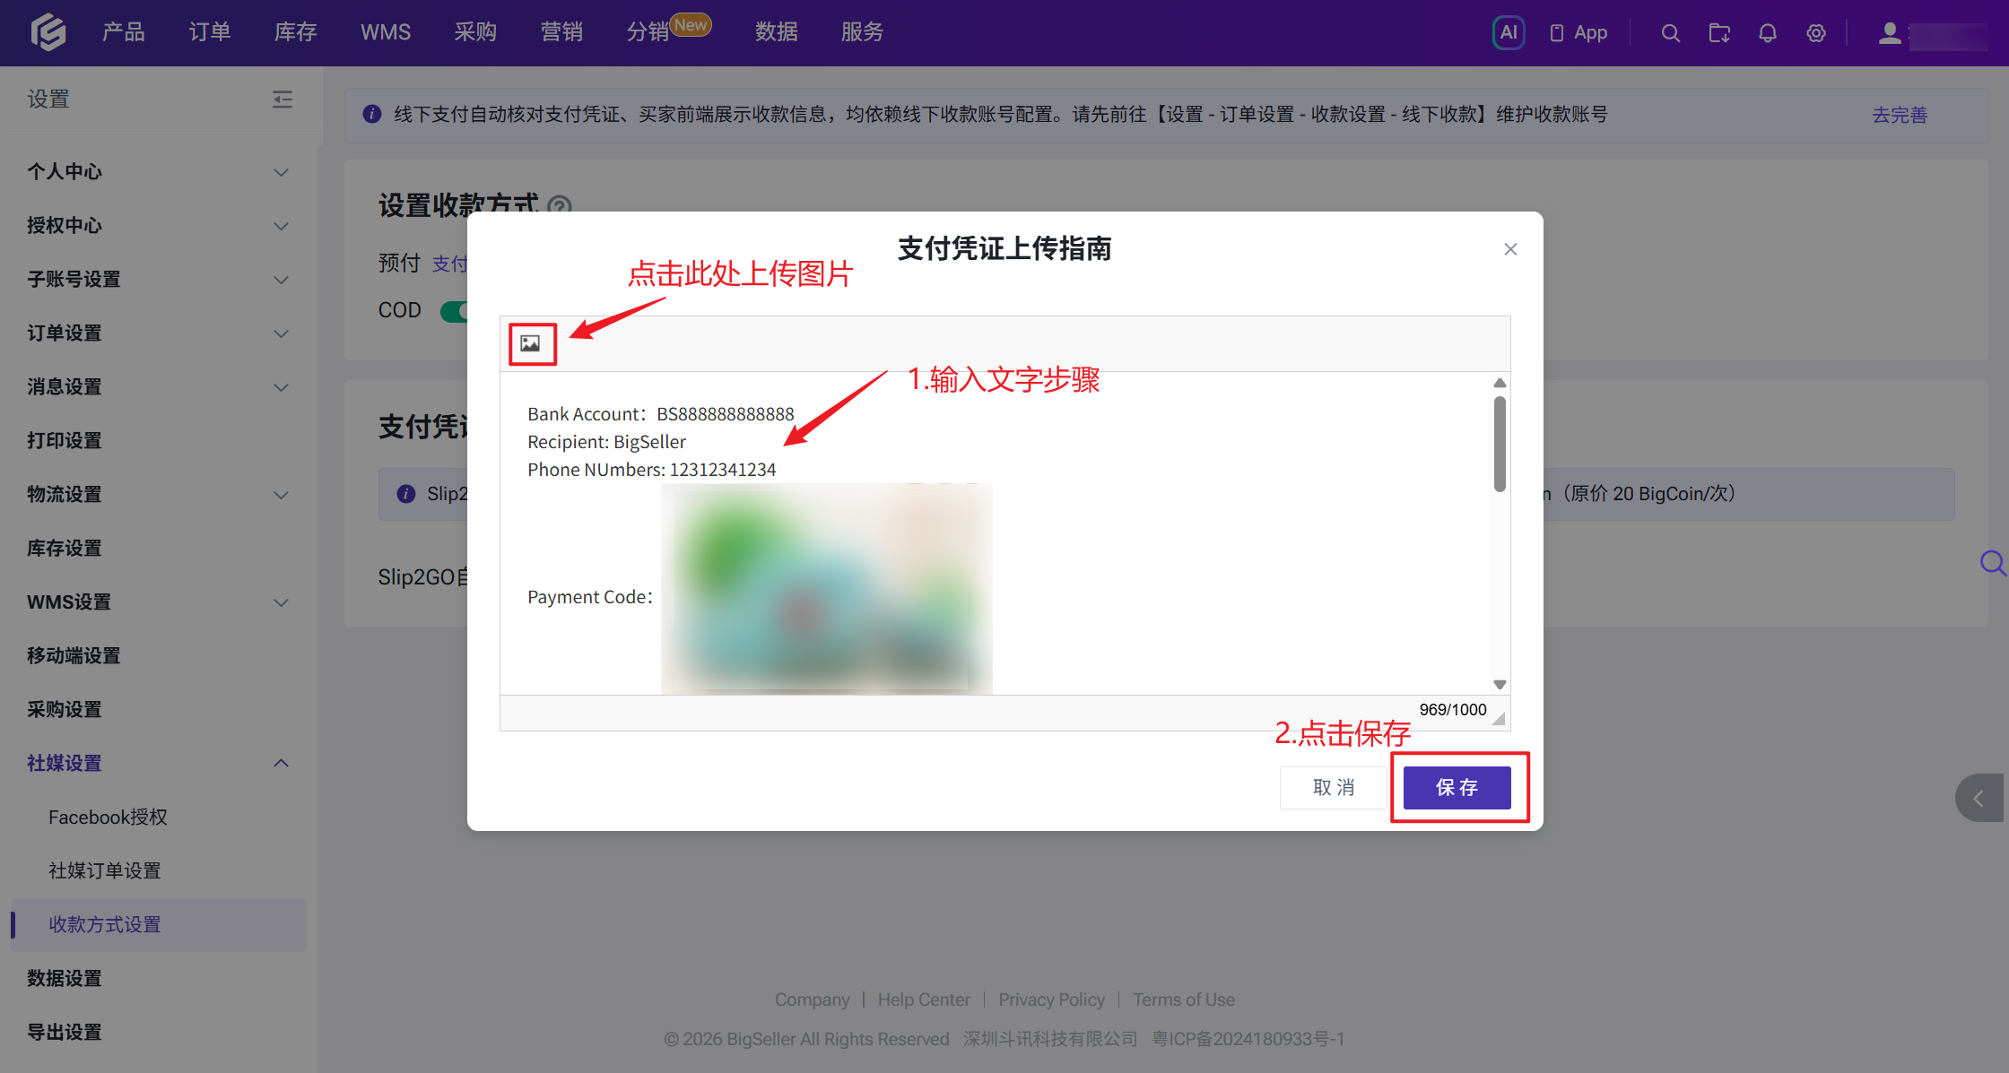Expand 物流设置 section
Viewport: 2009px width, 1073px height.
(281, 495)
